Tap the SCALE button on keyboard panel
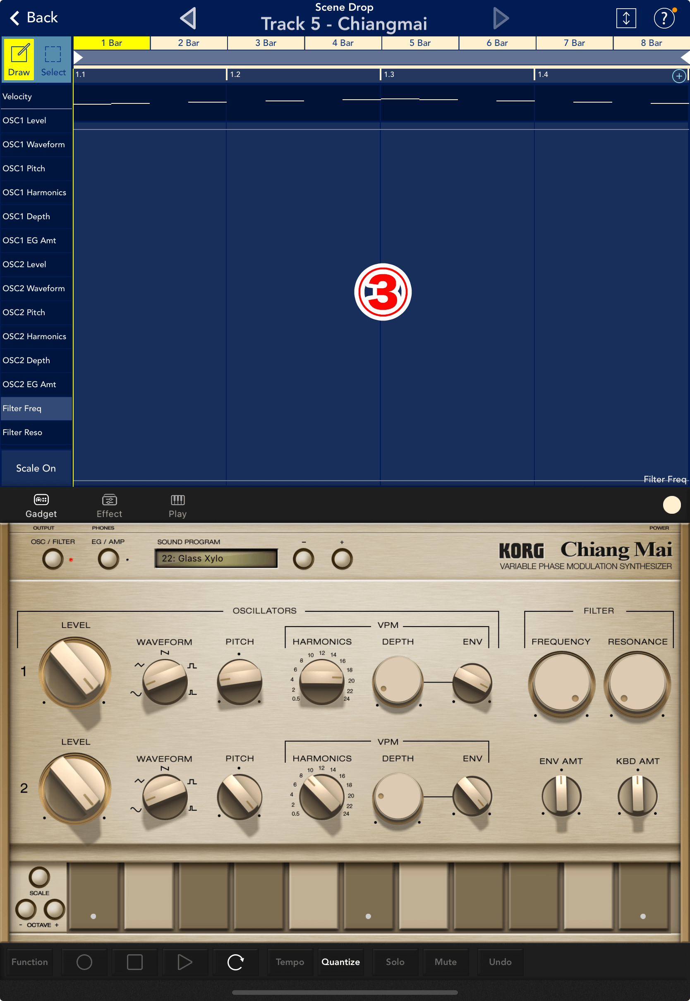 tap(39, 877)
